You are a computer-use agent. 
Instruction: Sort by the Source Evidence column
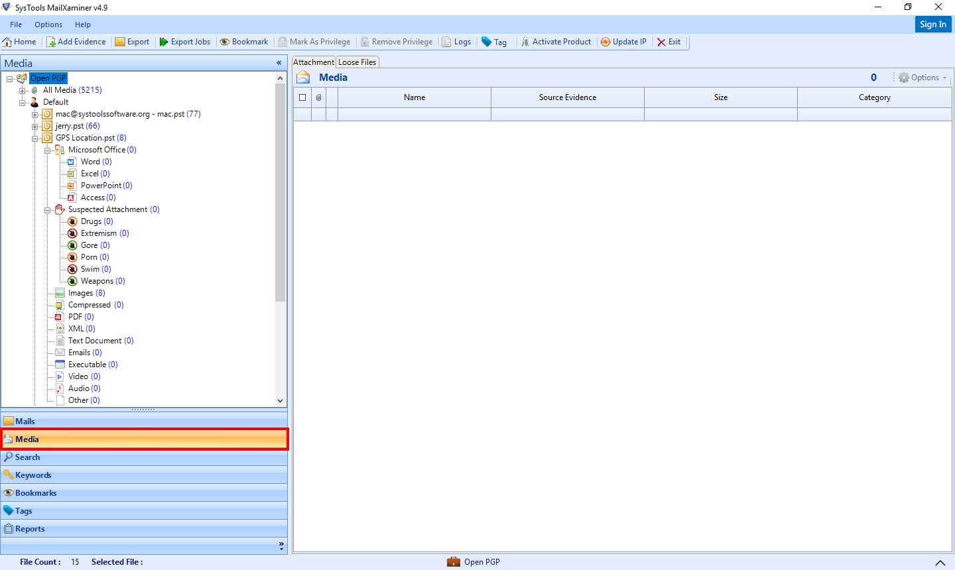568,97
